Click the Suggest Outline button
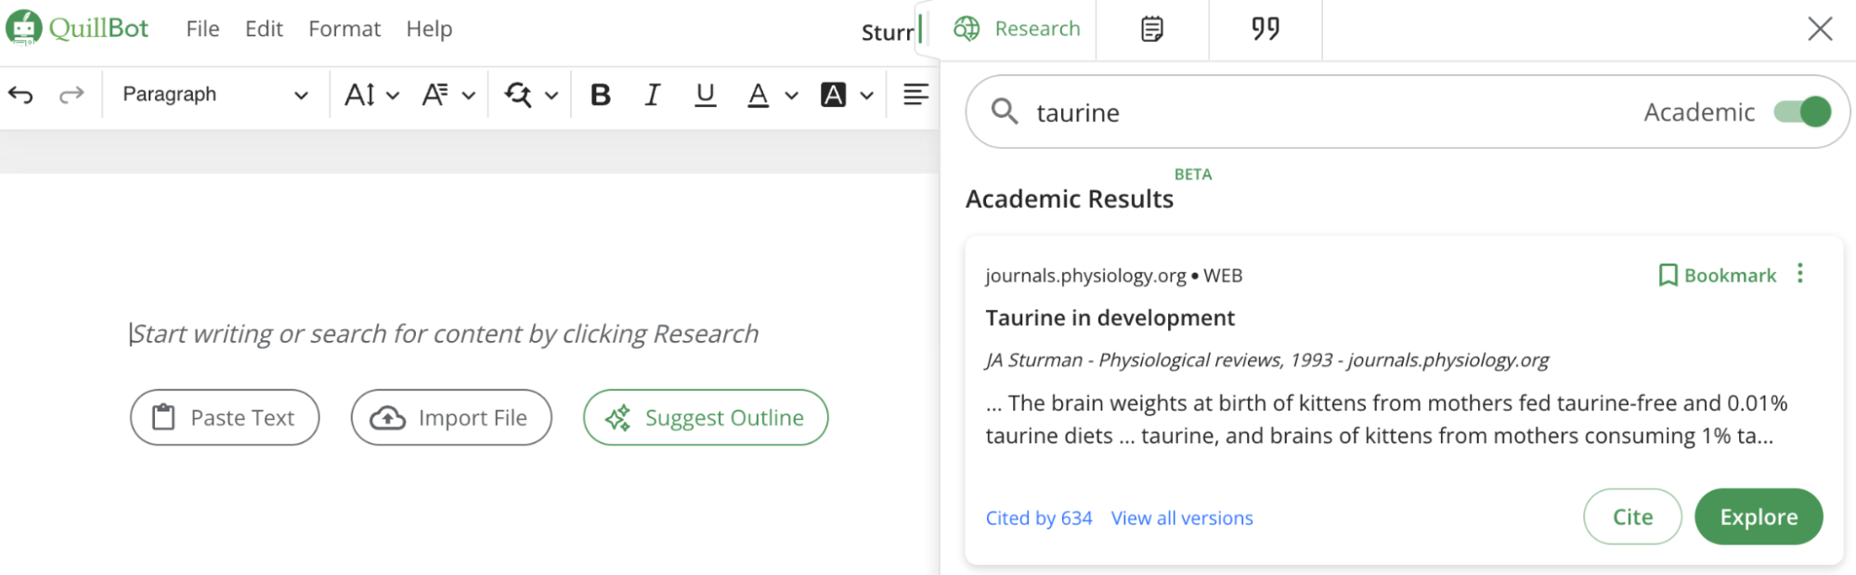This screenshot has height=575, width=1856. tap(706, 418)
